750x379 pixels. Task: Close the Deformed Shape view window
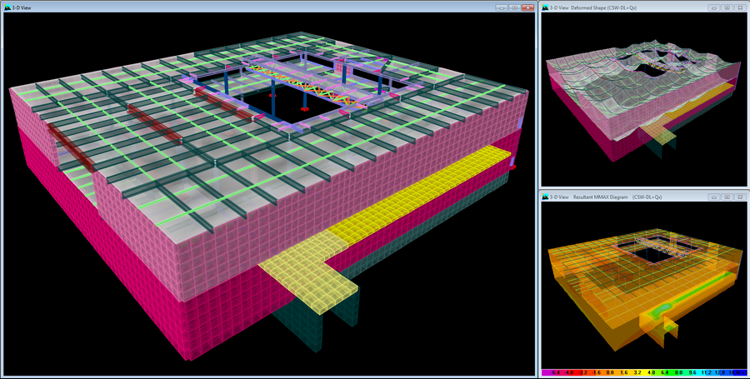pyautogui.click(x=739, y=7)
